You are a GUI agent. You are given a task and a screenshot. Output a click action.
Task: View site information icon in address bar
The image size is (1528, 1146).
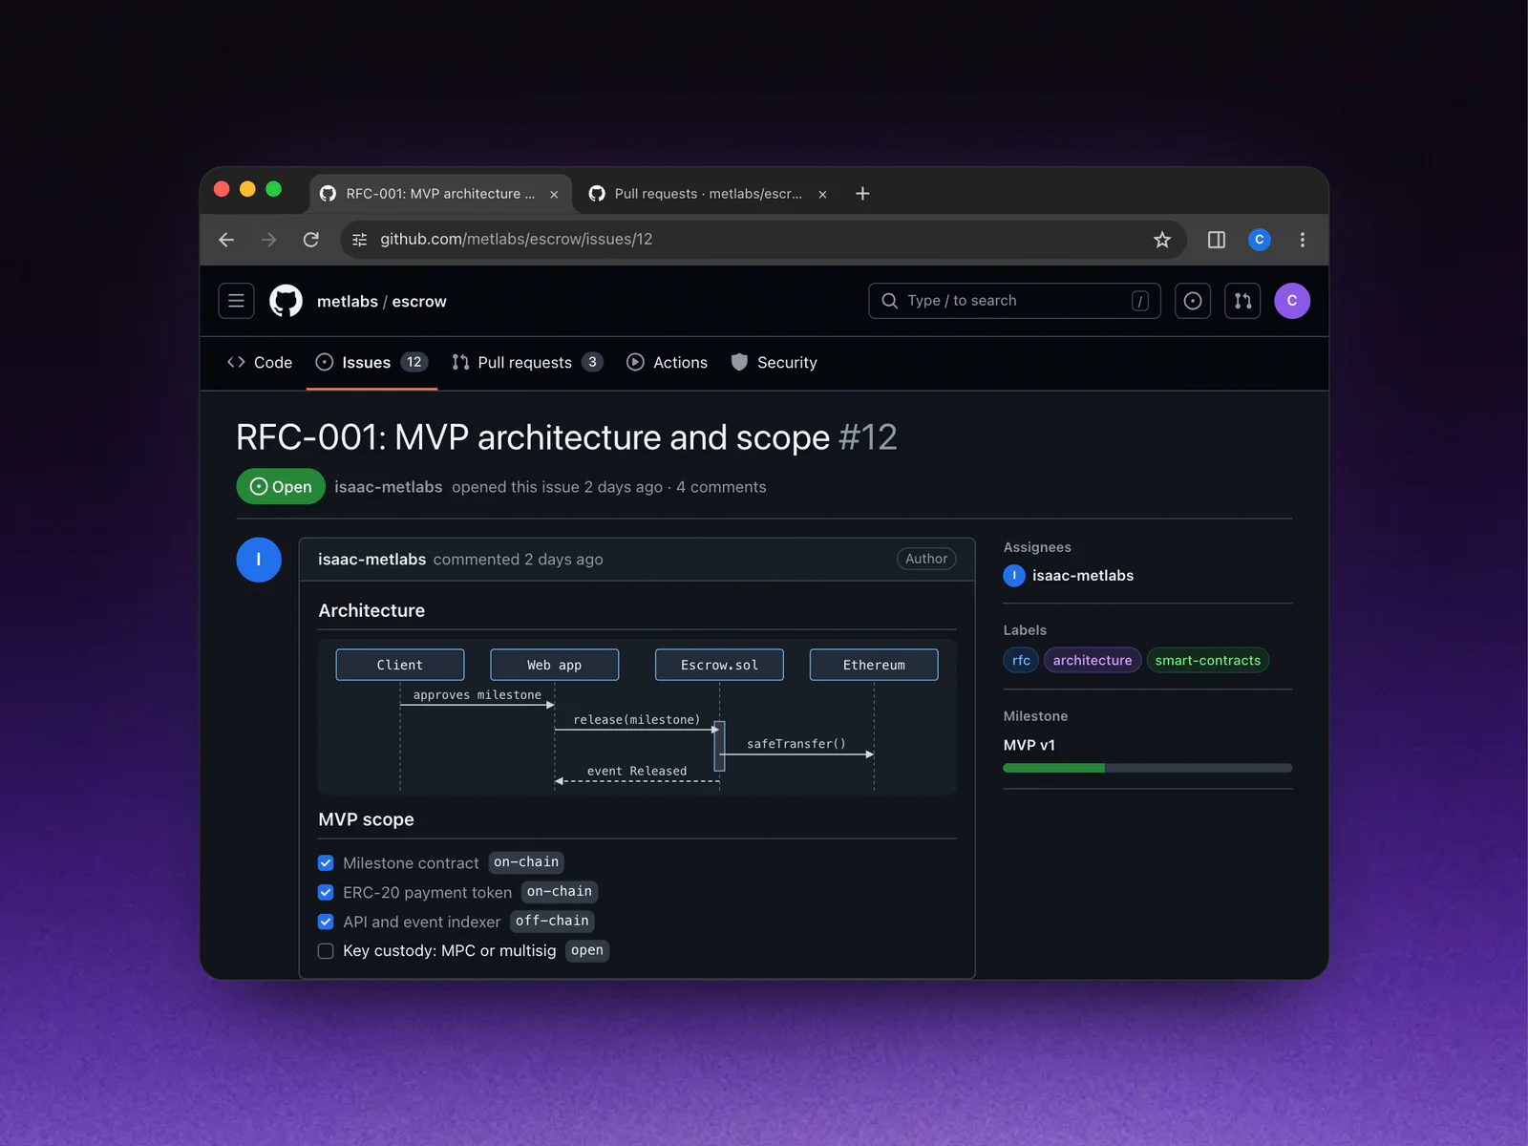(360, 240)
